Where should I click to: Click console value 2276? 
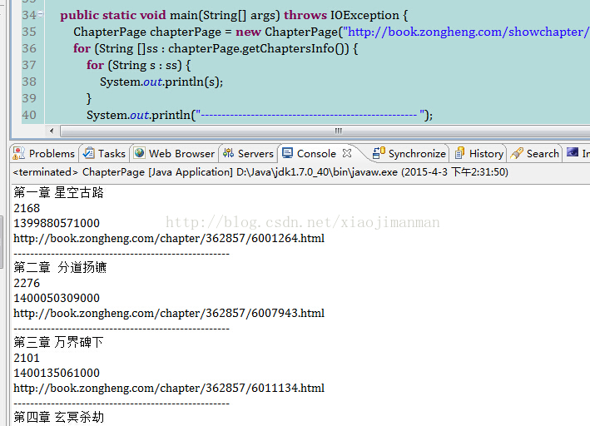(27, 283)
